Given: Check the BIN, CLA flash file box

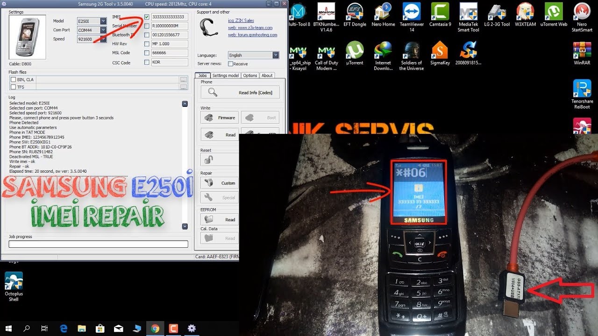Looking at the screenshot, I should tap(13, 80).
